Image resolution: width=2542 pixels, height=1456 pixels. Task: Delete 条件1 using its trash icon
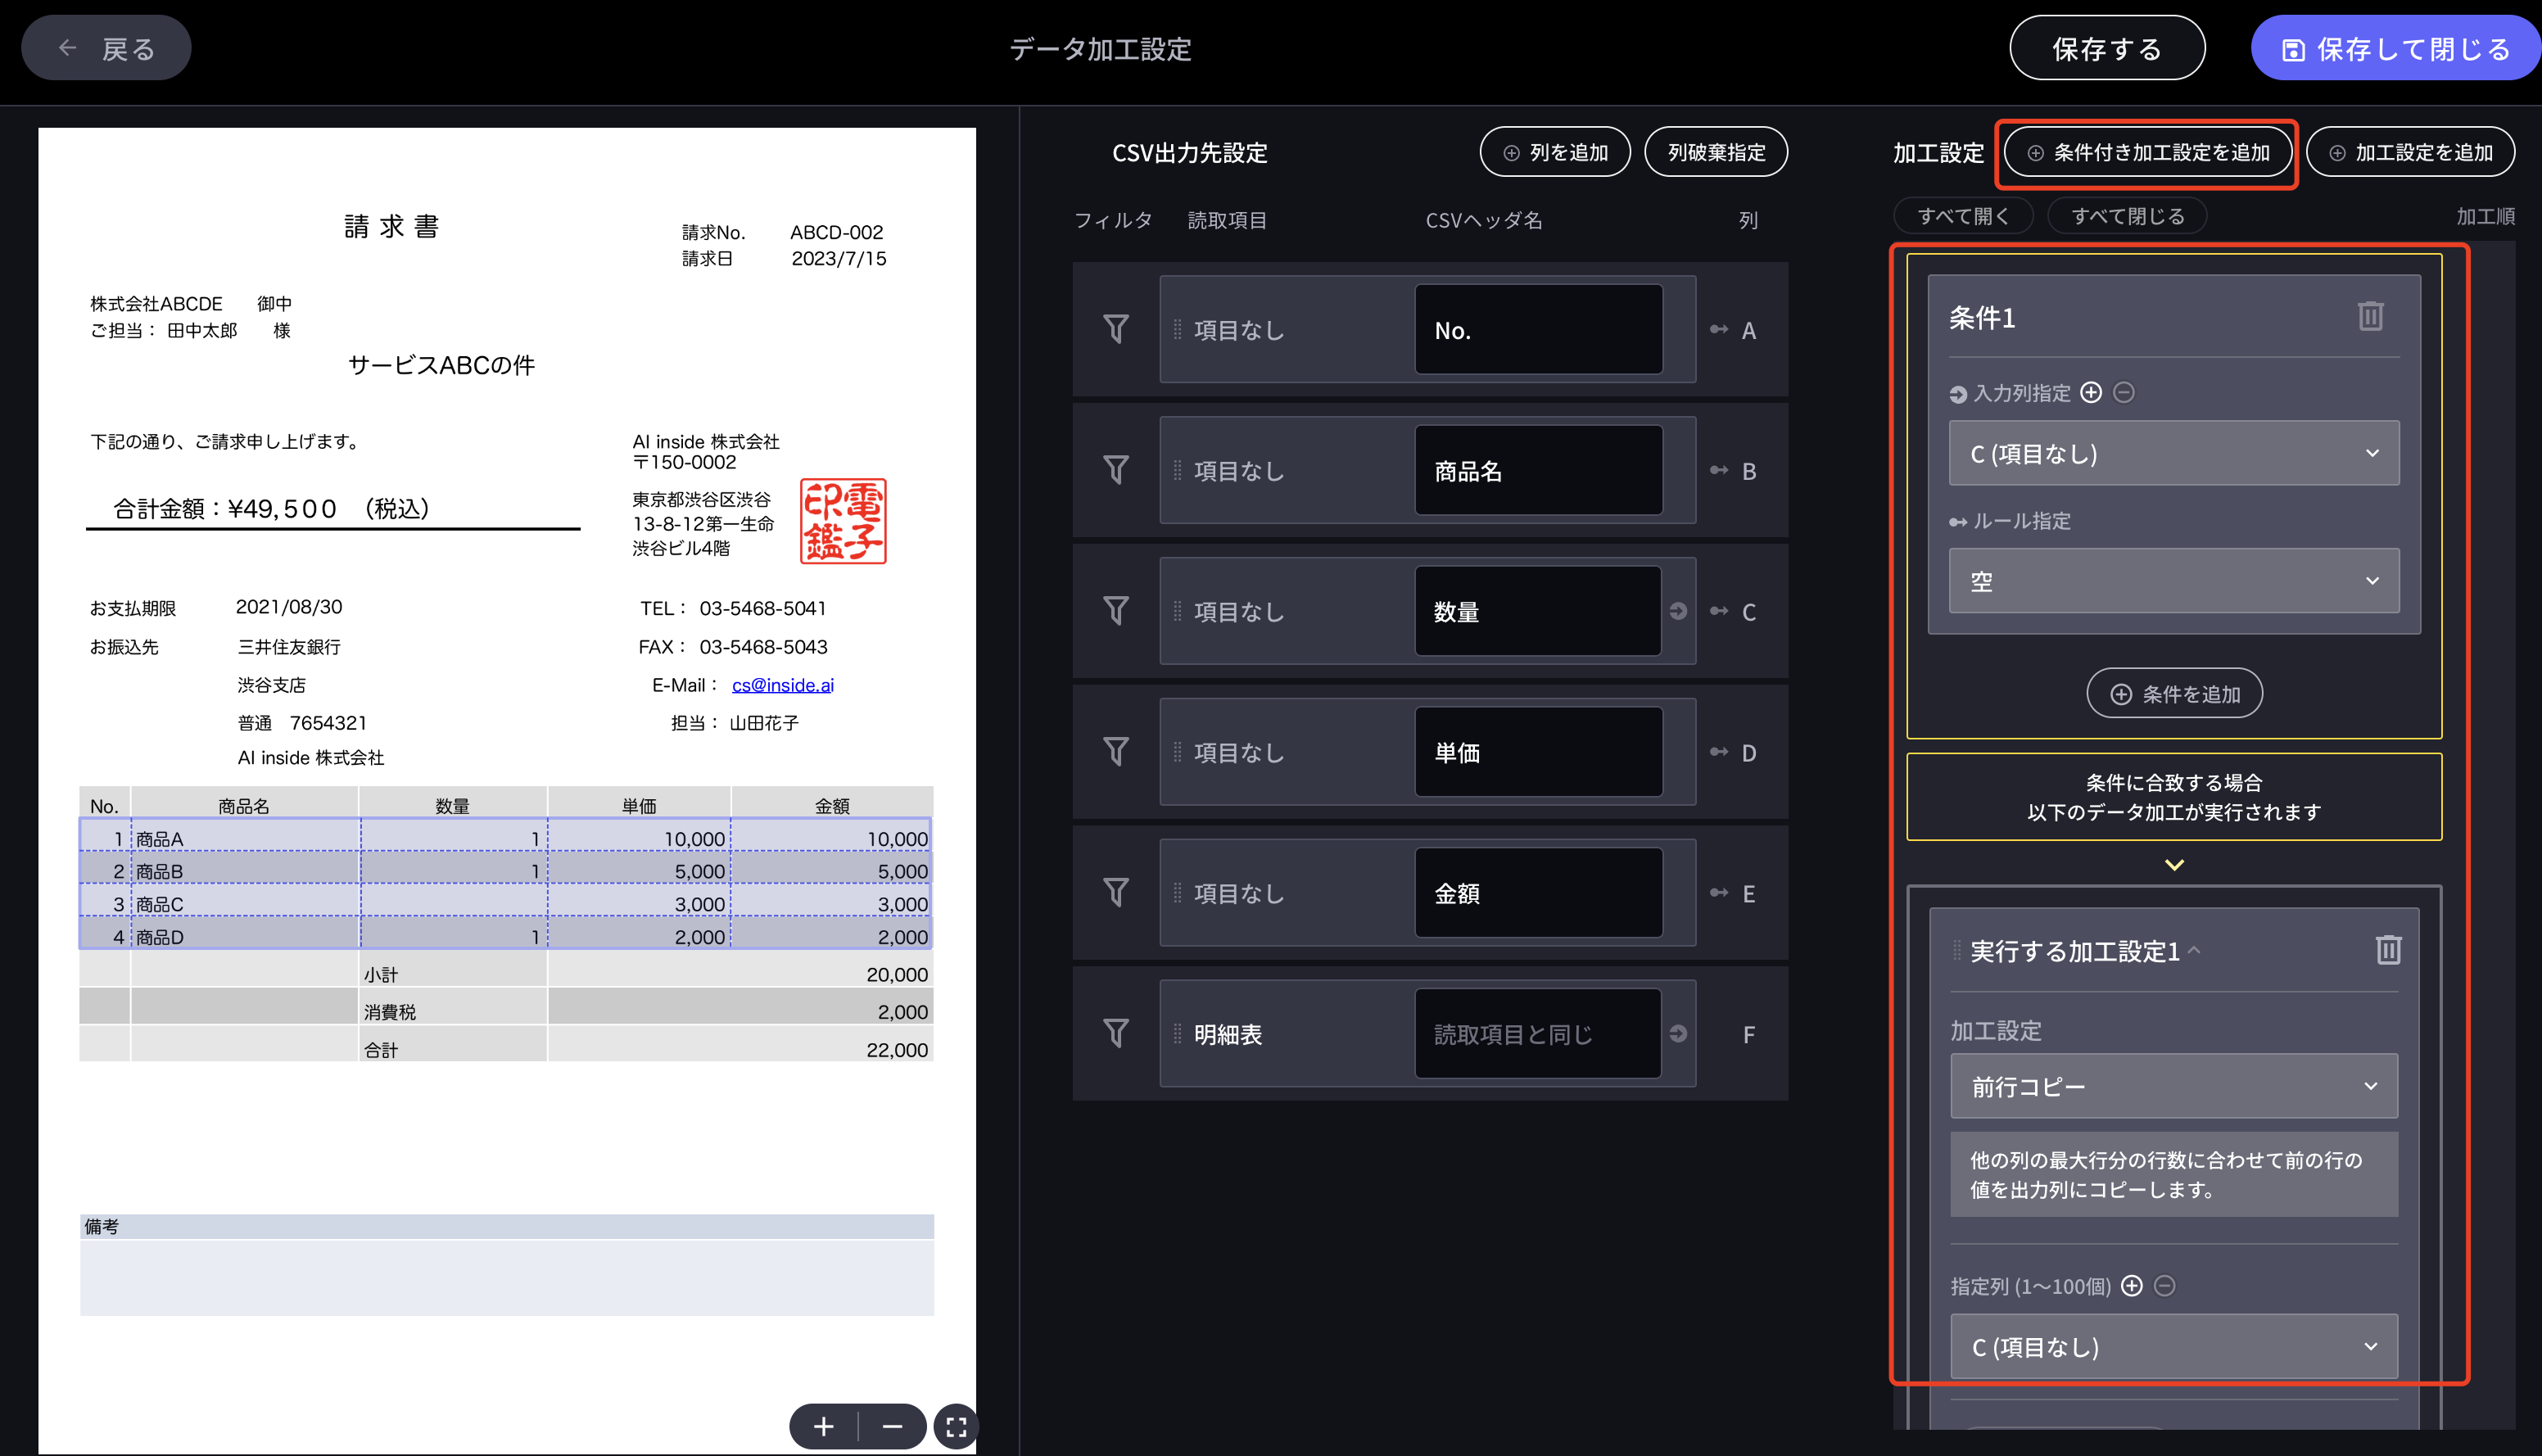point(2371,316)
